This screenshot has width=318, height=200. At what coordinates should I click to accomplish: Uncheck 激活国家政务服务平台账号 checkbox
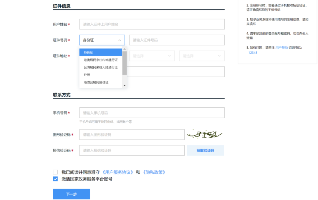55,179
